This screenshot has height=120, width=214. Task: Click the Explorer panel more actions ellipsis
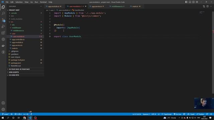coord(41,6)
